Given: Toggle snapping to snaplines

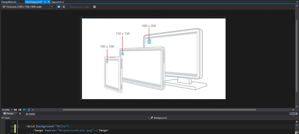Looking at the screenshot, I should (24, 110).
